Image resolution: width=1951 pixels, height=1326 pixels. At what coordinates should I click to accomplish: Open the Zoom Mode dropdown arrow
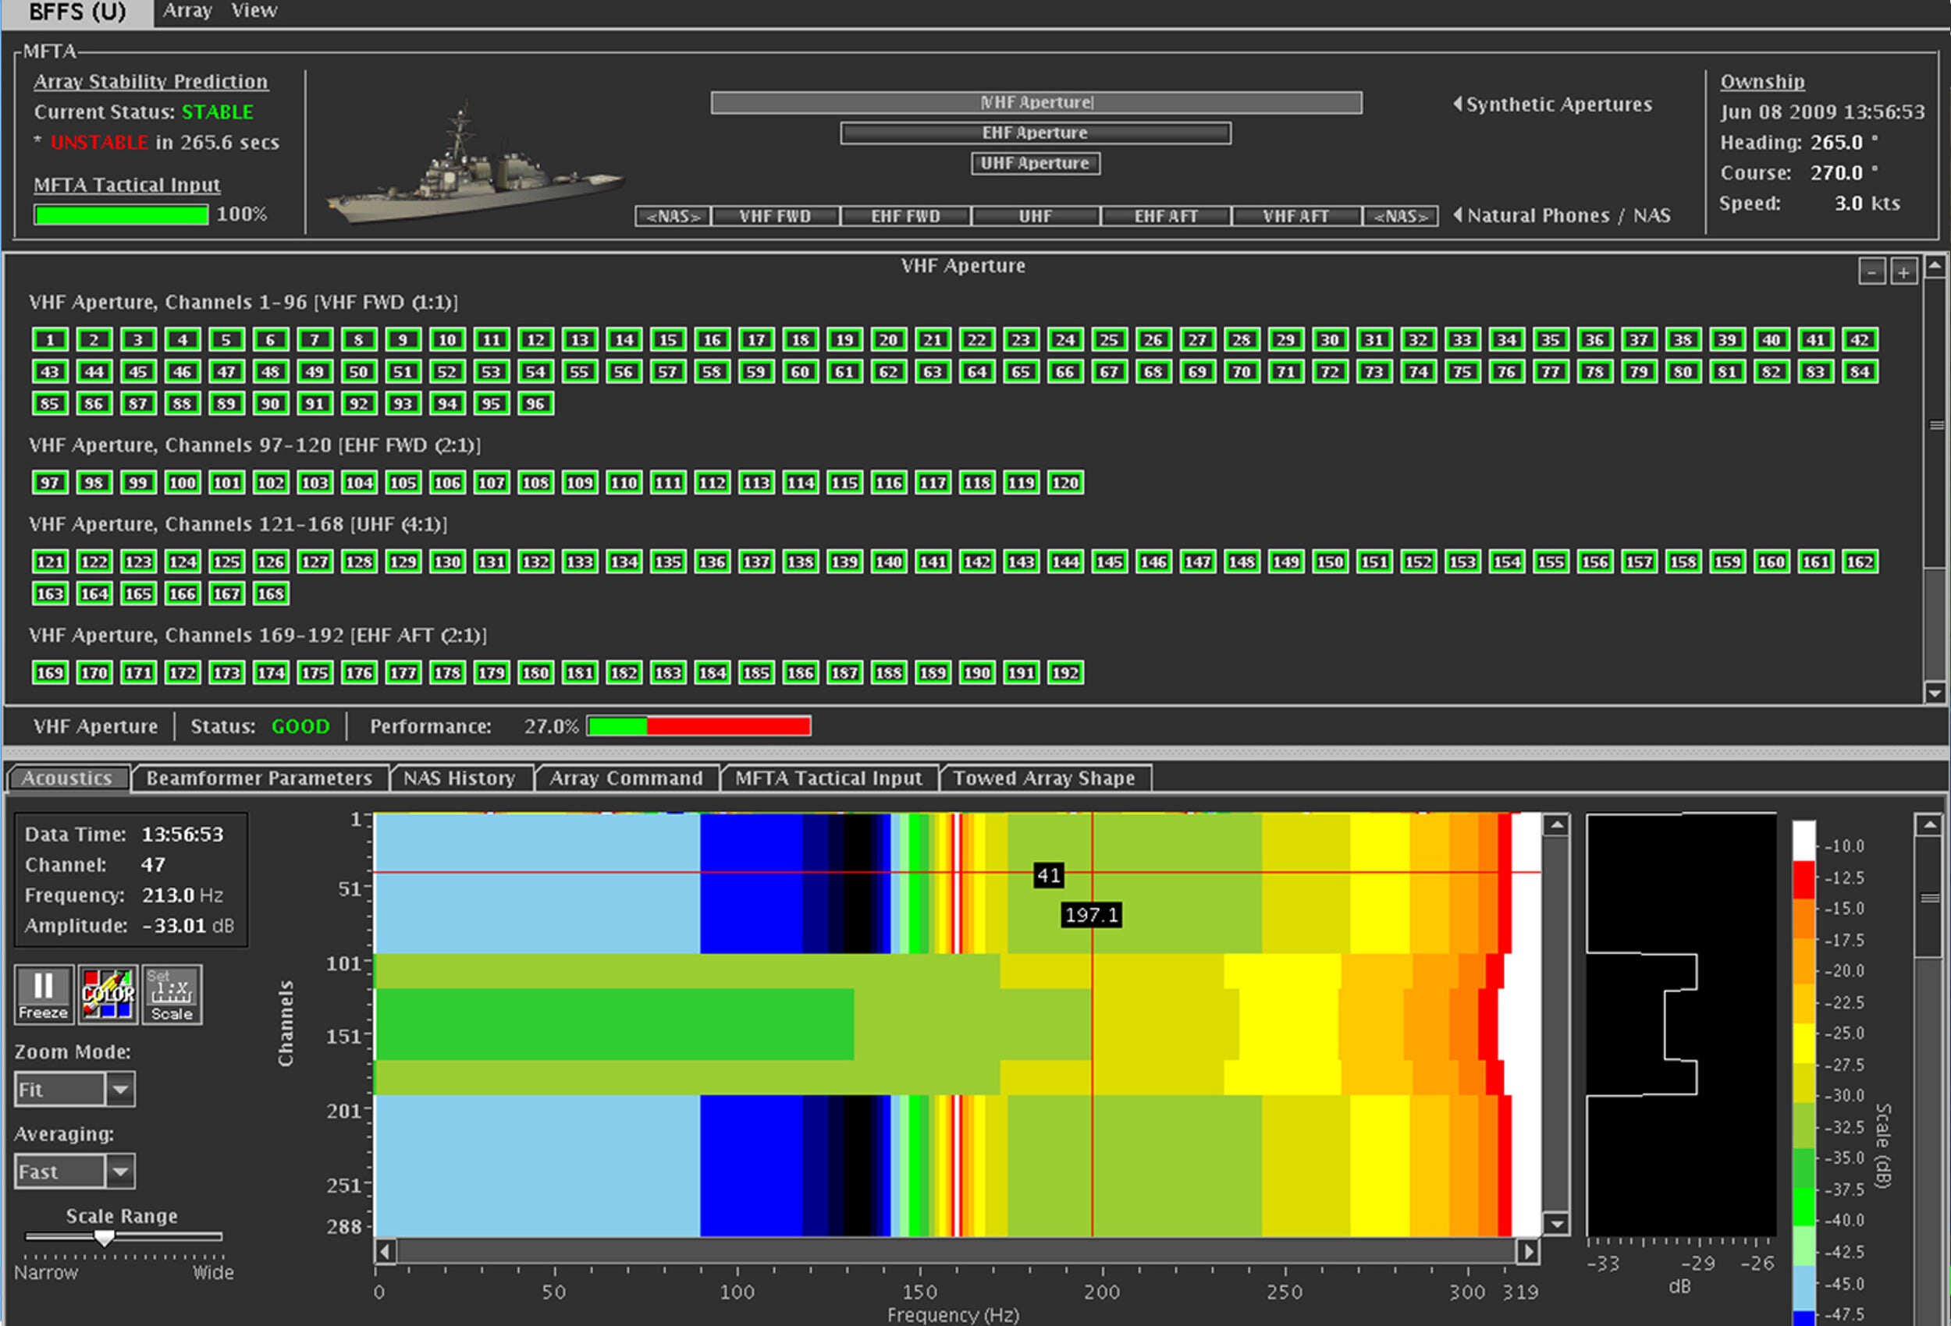pos(120,1090)
